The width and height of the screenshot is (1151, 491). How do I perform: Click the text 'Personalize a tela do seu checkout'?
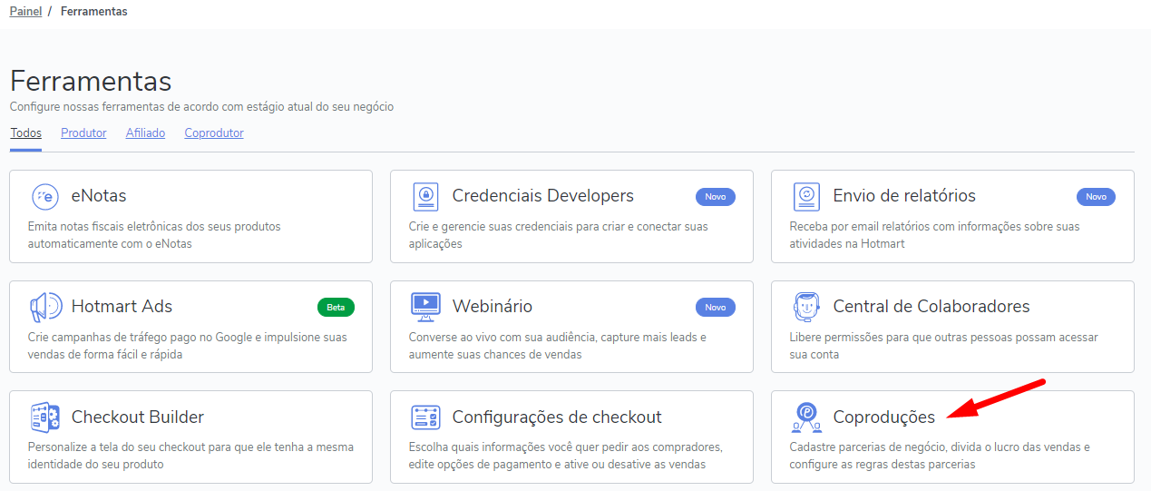(117, 447)
